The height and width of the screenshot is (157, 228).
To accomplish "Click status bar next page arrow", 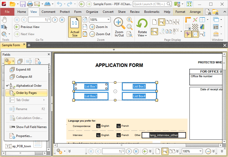I will pyautogui.click(x=129, y=151).
